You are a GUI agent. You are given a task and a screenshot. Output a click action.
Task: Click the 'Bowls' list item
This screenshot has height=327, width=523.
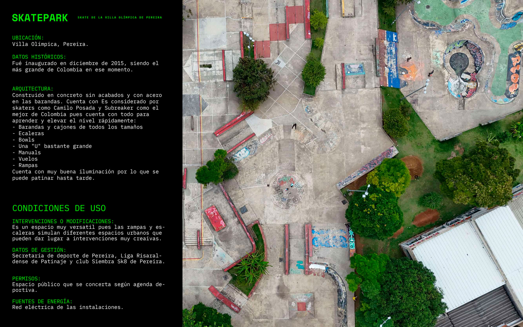[26, 140]
